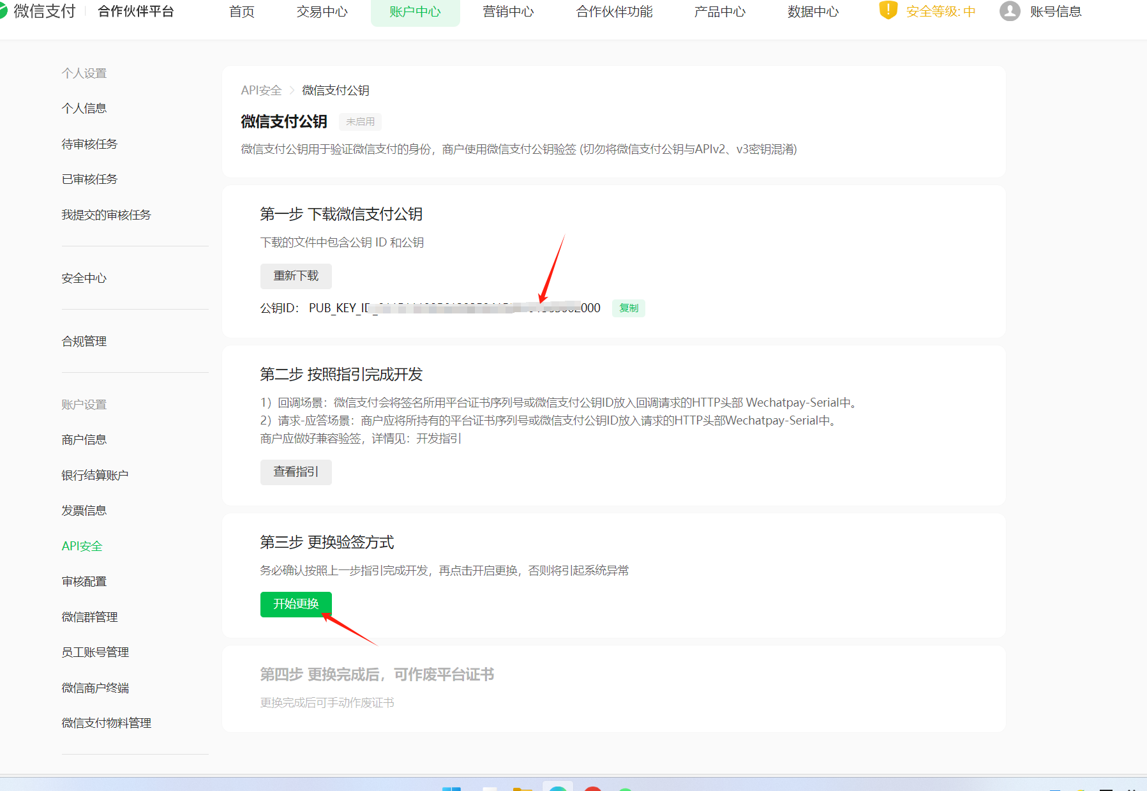
Task: Switch to the 产品中心 tab
Action: pyautogui.click(x=720, y=11)
